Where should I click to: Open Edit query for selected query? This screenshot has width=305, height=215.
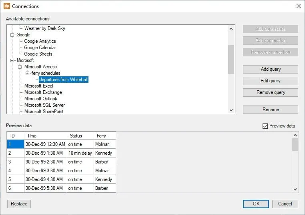270,81
